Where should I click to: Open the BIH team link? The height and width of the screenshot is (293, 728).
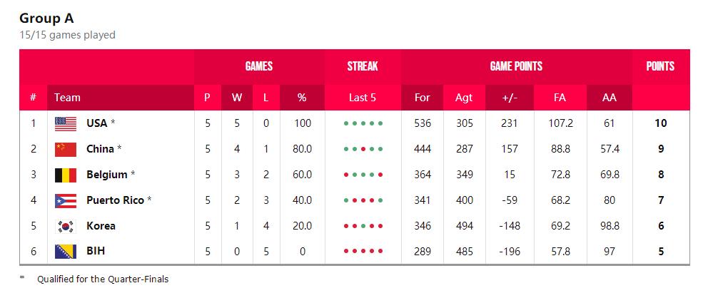tap(96, 252)
